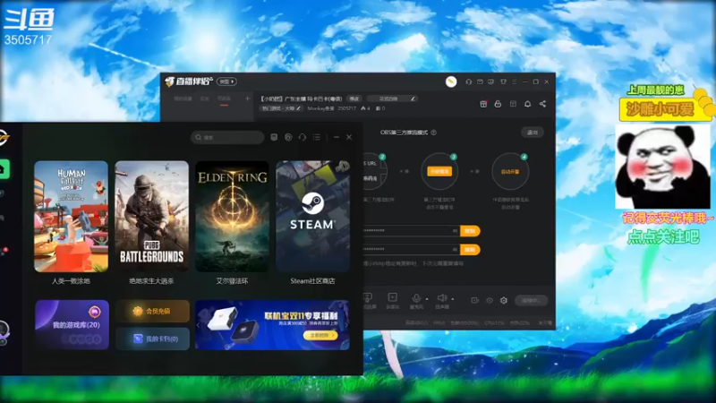This screenshot has height=403, width=716.
Task: Select the first scene tab in 直播伴侣
Action: click(183, 99)
